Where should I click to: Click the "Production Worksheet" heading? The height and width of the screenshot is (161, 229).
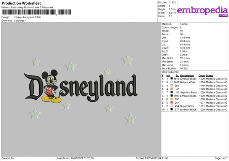[21, 3]
